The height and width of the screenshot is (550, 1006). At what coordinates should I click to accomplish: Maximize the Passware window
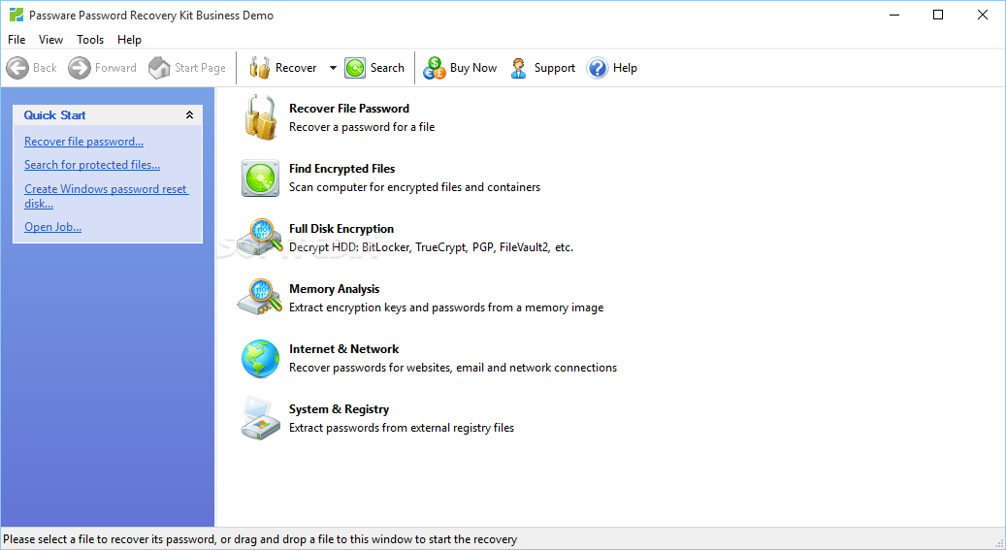[938, 15]
